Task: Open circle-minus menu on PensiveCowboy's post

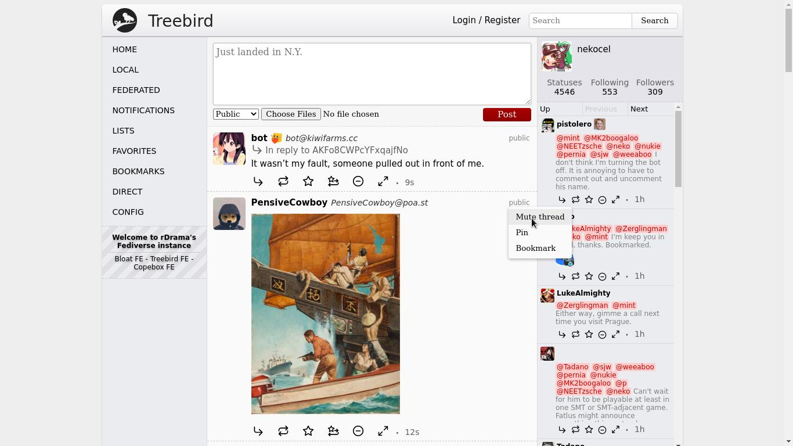Action: (x=358, y=431)
